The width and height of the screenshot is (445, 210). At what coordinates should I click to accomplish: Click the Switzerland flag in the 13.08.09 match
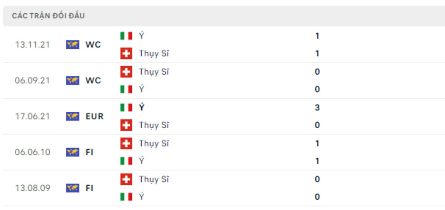126,179
